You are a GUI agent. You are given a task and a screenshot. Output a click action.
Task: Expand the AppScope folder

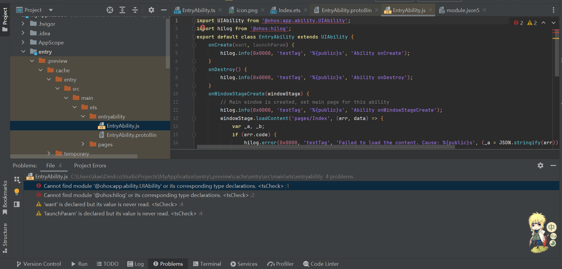coord(23,42)
